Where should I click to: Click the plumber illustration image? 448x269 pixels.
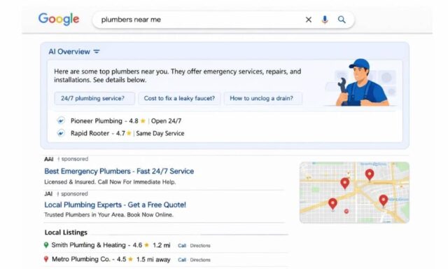(x=361, y=83)
